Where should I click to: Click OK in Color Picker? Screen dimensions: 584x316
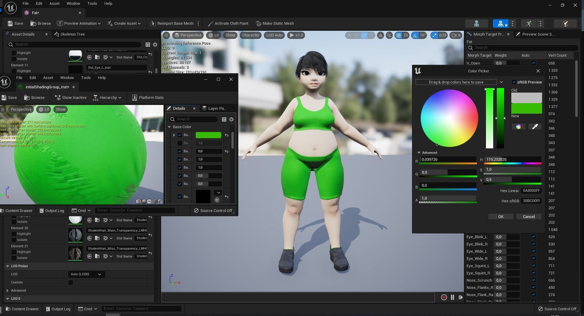click(x=501, y=216)
